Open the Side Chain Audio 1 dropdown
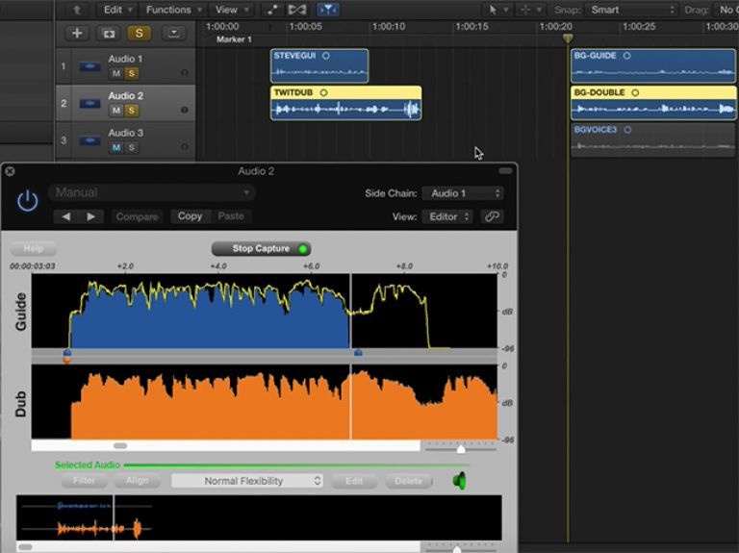 [465, 193]
